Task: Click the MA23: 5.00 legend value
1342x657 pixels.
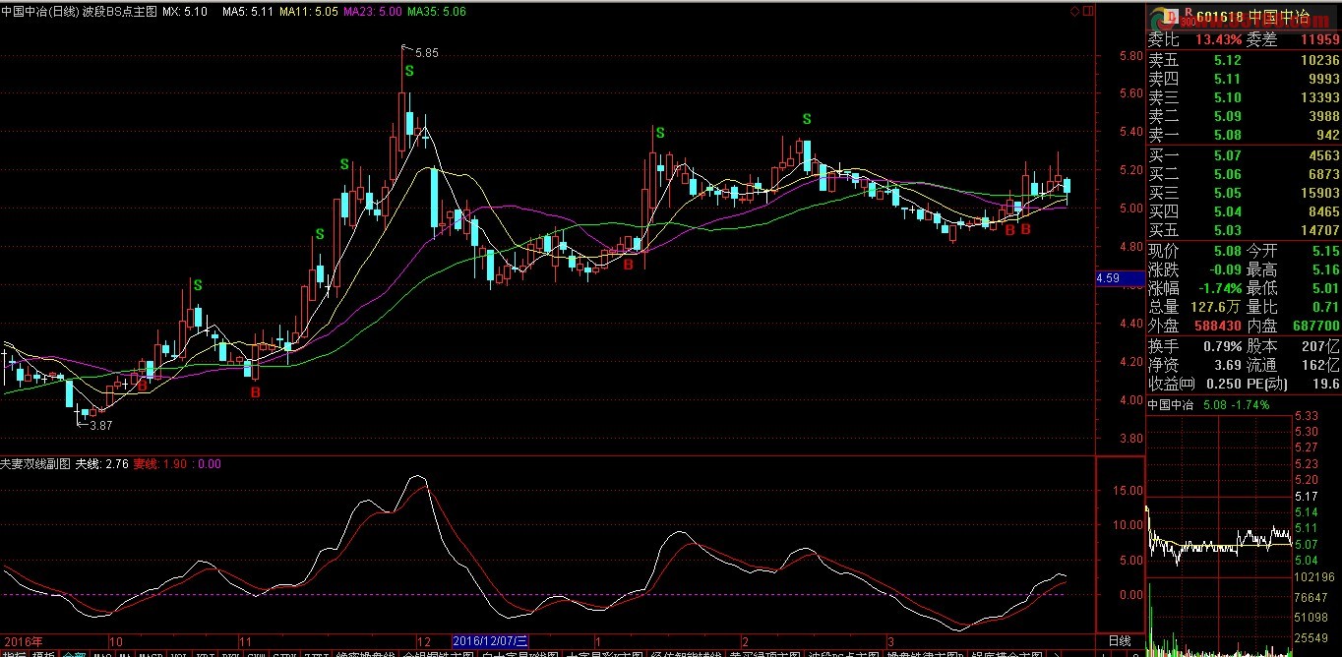Action: (x=372, y=12)
